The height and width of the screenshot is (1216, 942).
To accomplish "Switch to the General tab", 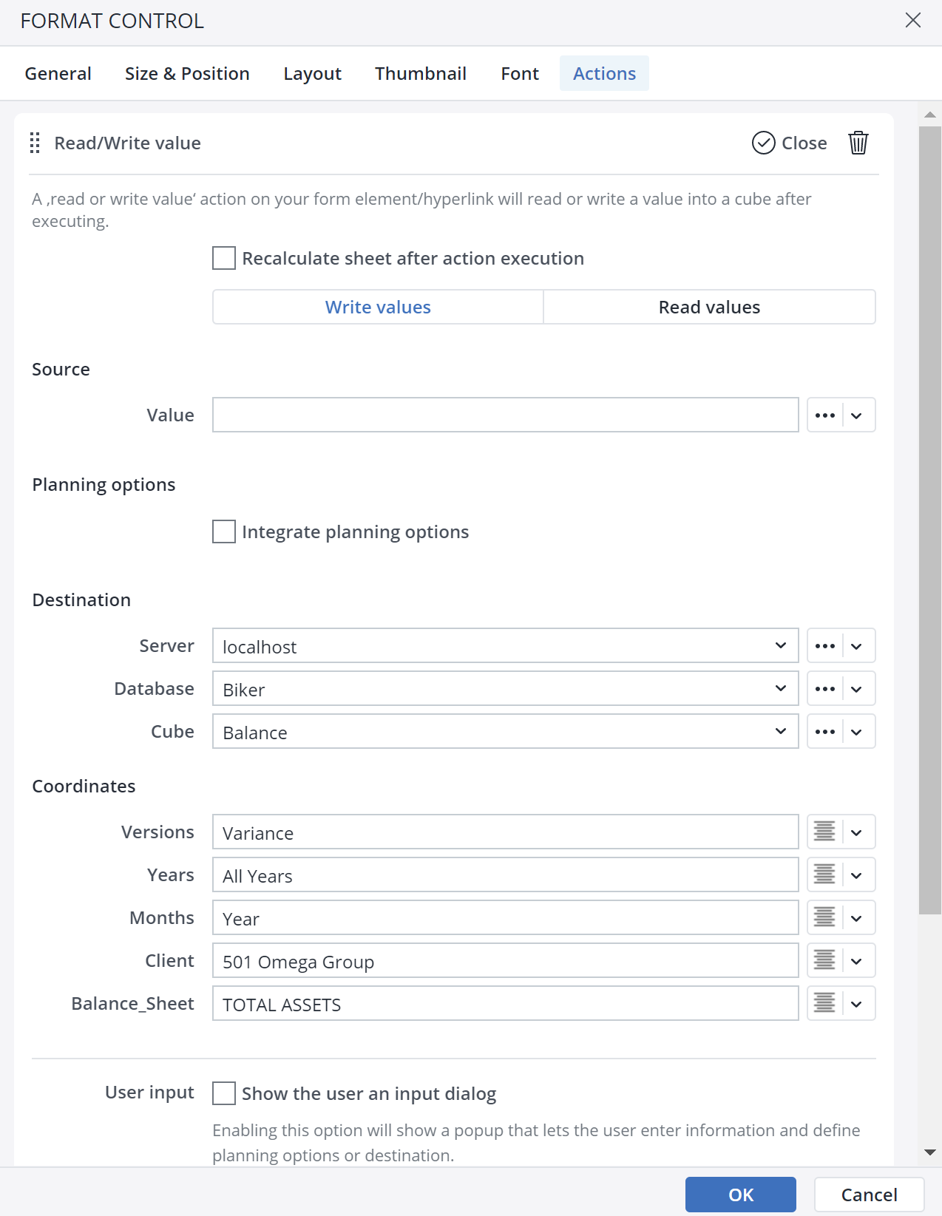I will tap(58, 73).
